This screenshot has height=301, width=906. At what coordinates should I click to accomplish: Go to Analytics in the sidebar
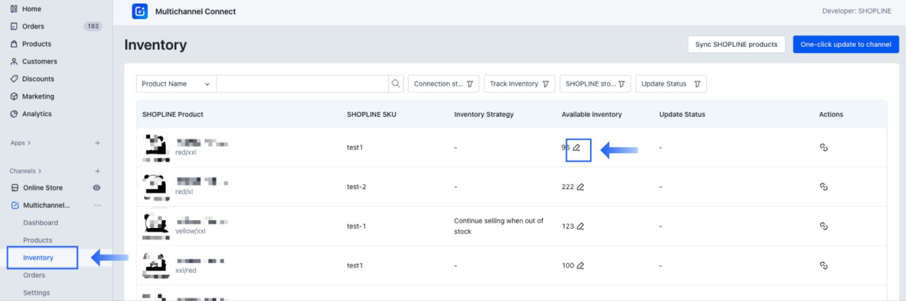click(37, 114)
